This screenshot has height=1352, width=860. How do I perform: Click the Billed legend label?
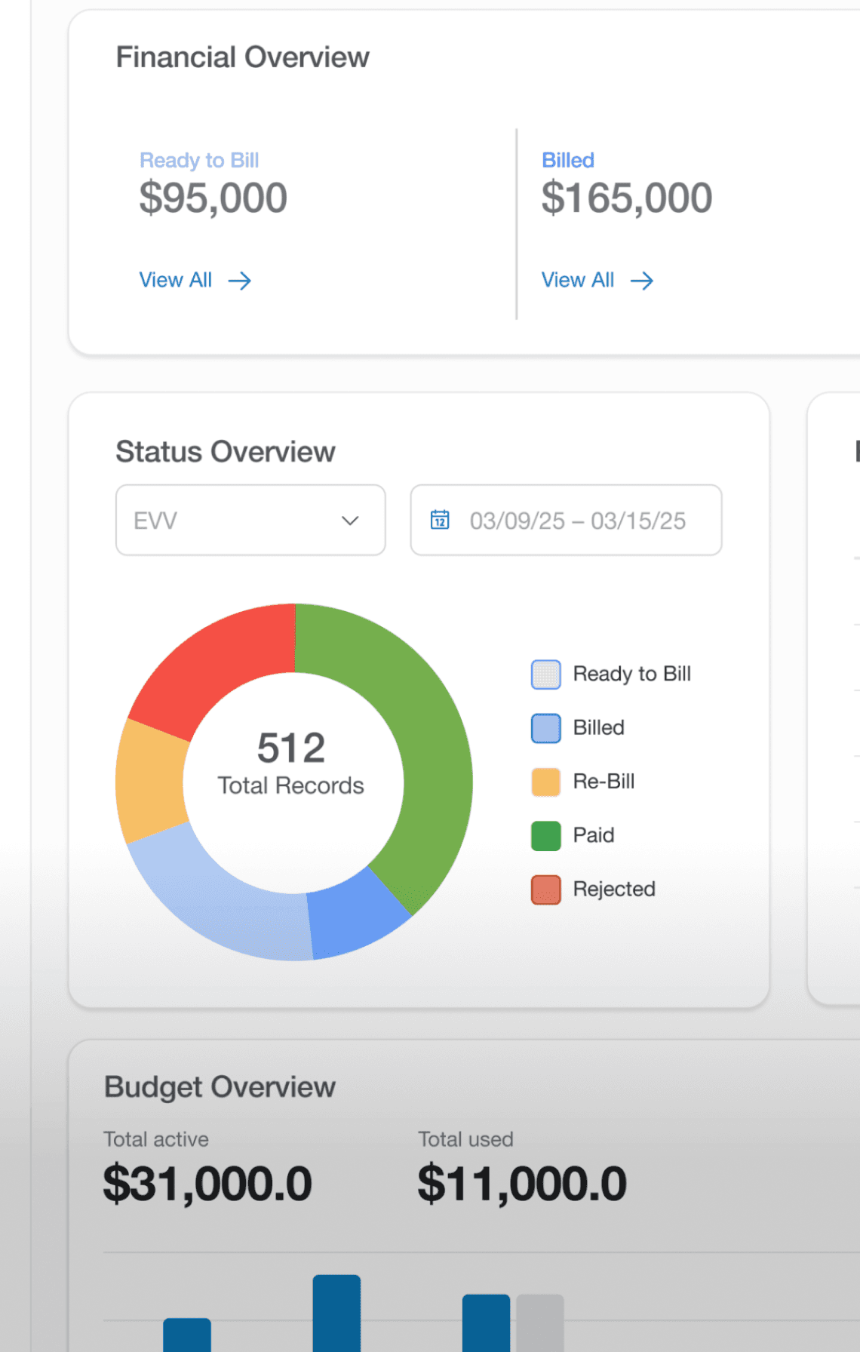pyautogui.click(x=599, y=727)
